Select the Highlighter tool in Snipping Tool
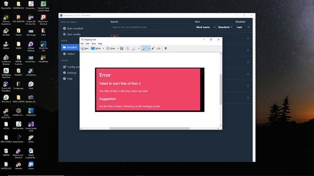 (153, 48)
